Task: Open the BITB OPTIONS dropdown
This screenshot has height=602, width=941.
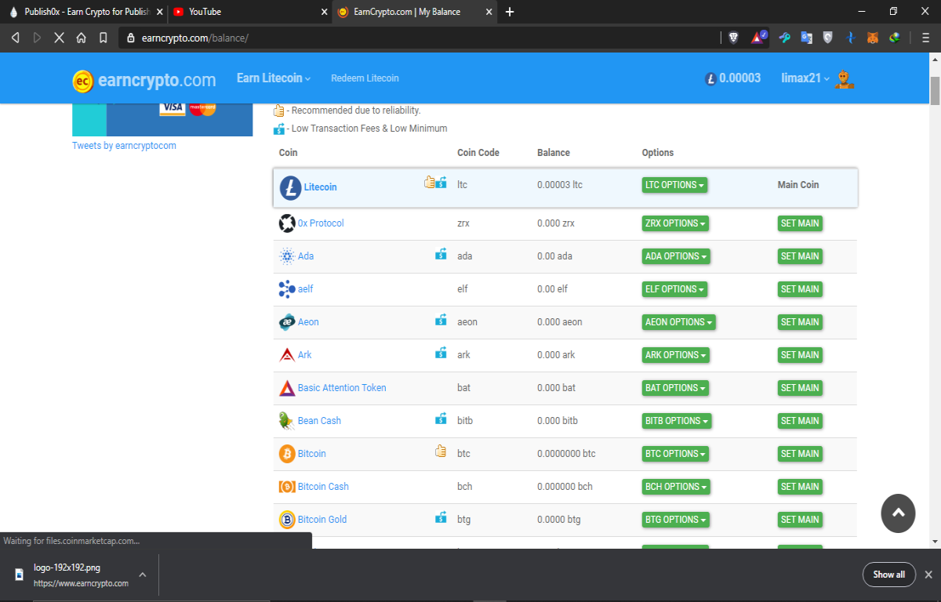Action: [x=677, y=421]
